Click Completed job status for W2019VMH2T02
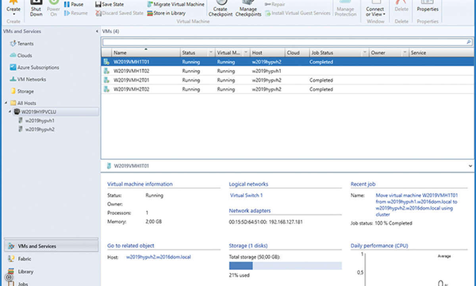Viewport: 476px width, 286px height. (x=321, y=89)
